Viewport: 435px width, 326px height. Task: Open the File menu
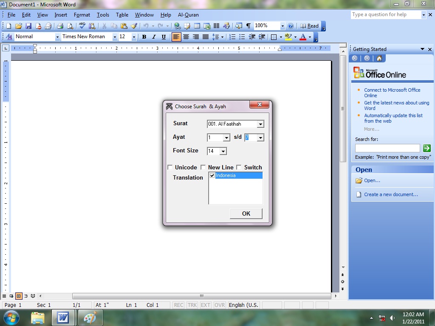point(11,15)
